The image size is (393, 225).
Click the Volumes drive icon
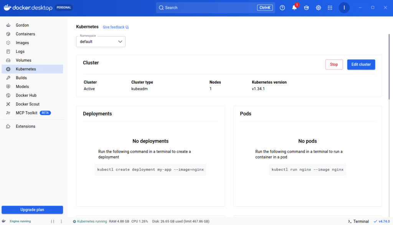pyautogui.click(x=8, y=60)
